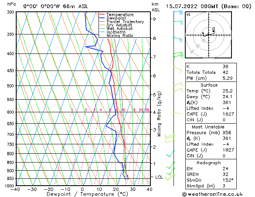This screenshot has width=255, height=197.
Task: Click the 9 km altitude label
Action: [x=154, y=19]
